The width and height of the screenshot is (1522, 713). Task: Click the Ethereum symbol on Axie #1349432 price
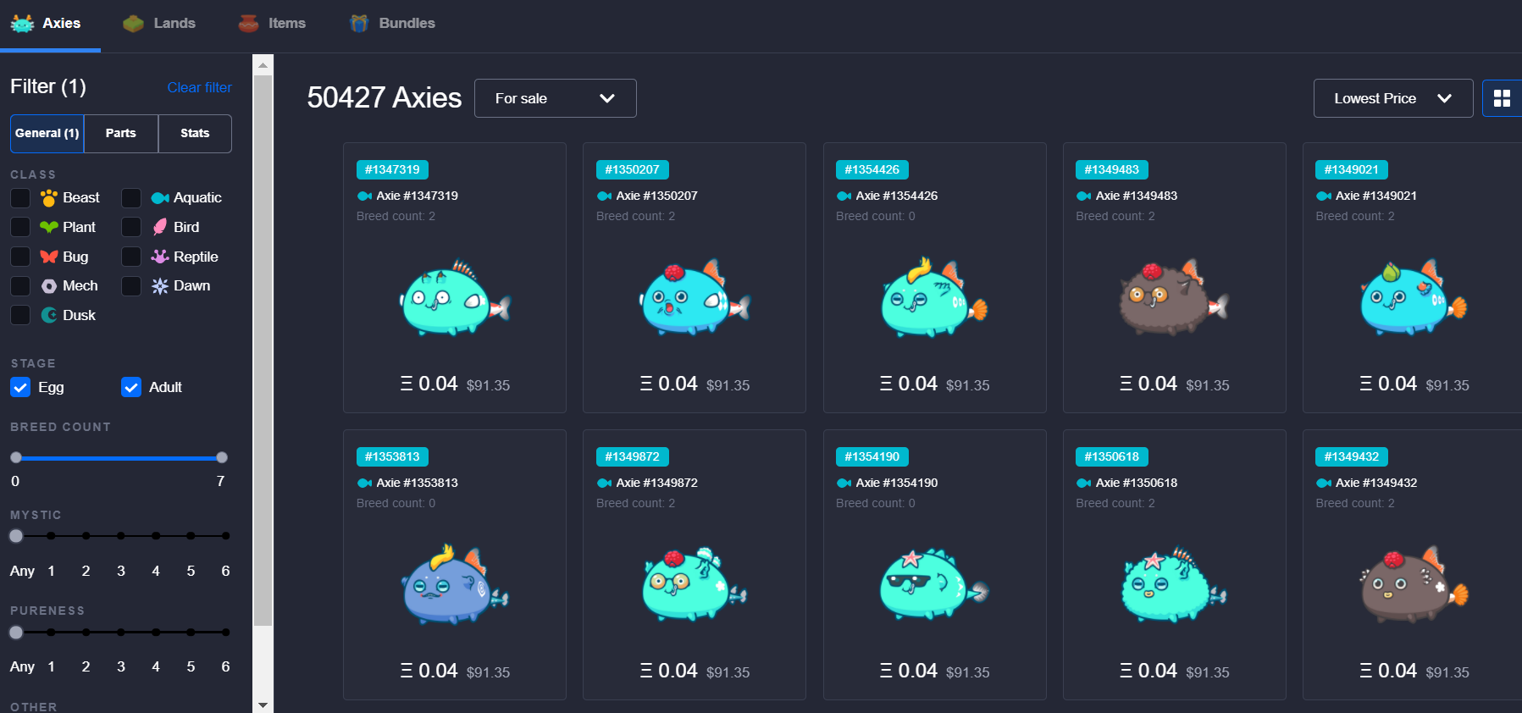[1366, 671]
